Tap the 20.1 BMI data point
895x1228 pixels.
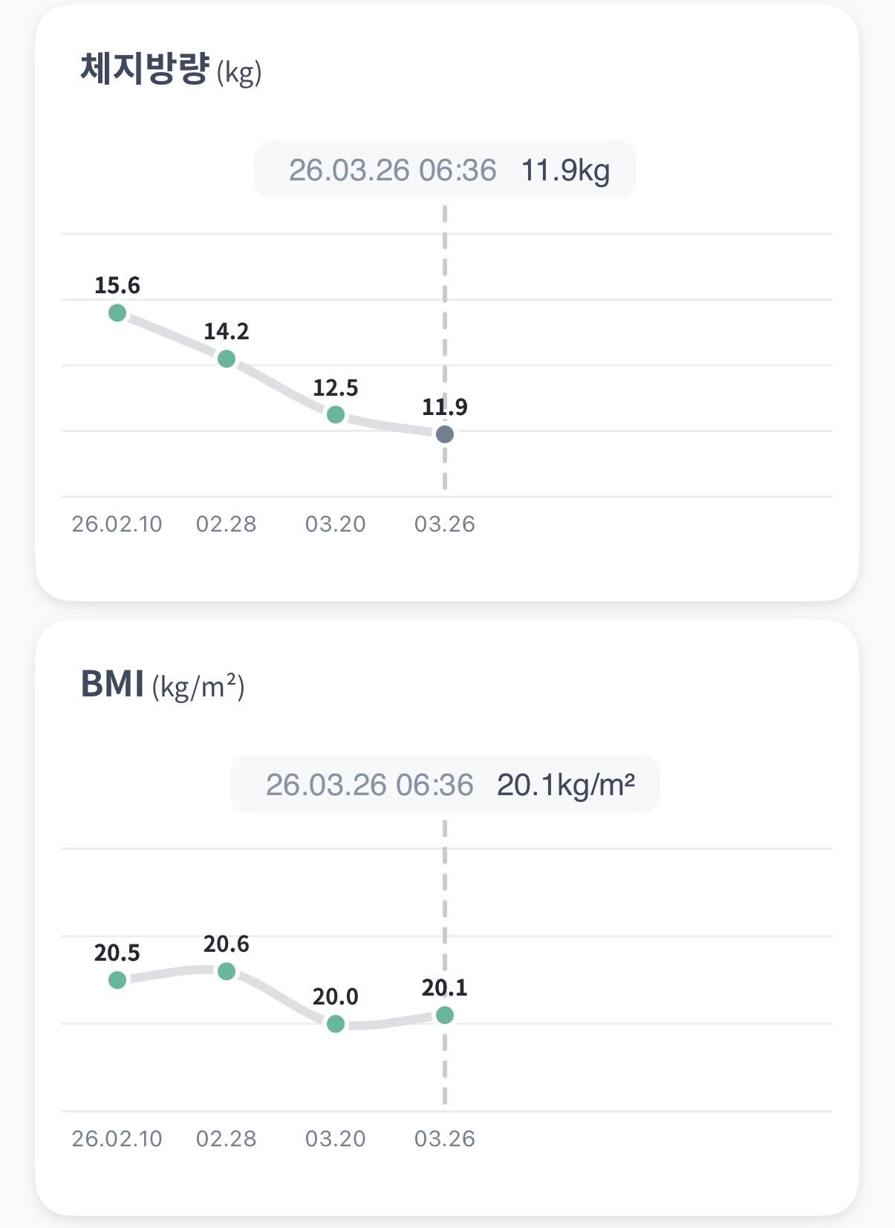click(445, 1015)
